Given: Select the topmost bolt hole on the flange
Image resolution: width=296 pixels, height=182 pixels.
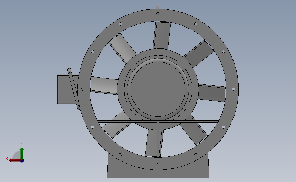Looking at the screenshot, I should point(158,14).
